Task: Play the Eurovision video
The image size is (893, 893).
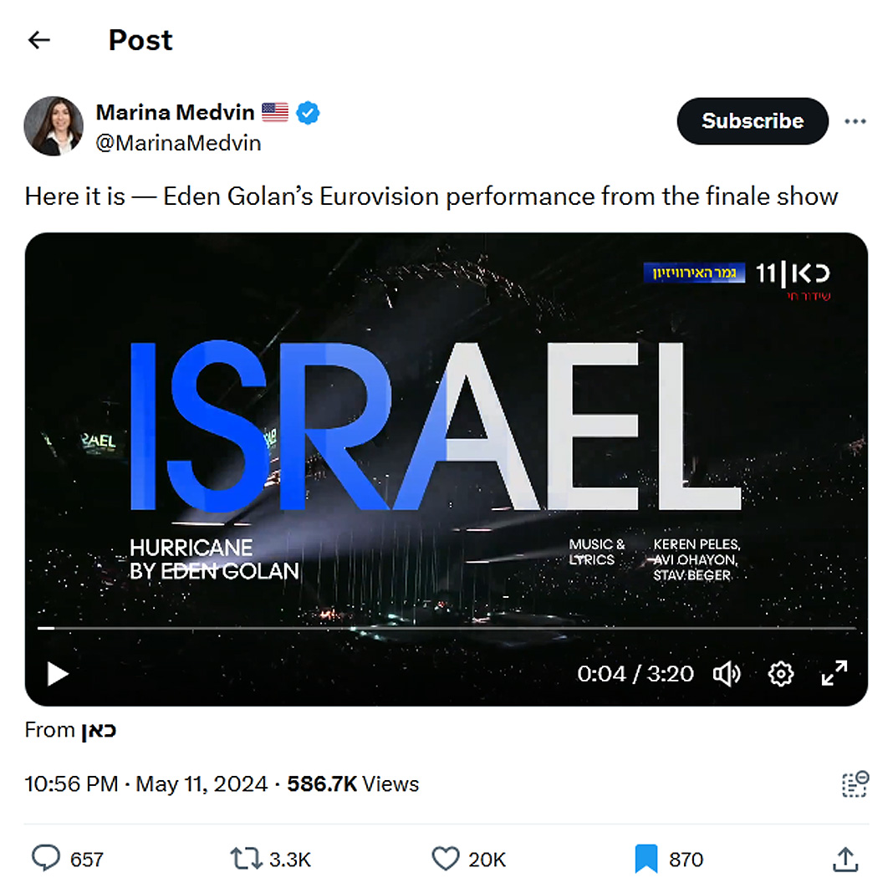Action: click(58, 673)
